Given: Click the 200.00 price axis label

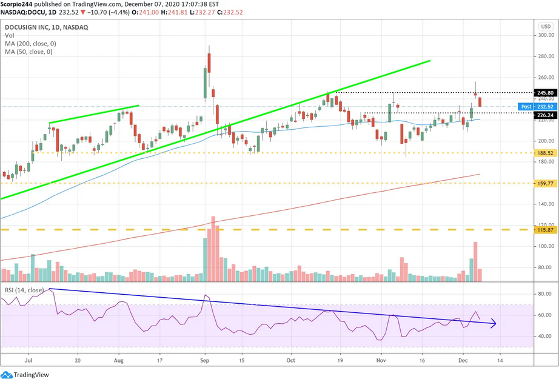Looking at the screenshot, I should click(546, 141).
